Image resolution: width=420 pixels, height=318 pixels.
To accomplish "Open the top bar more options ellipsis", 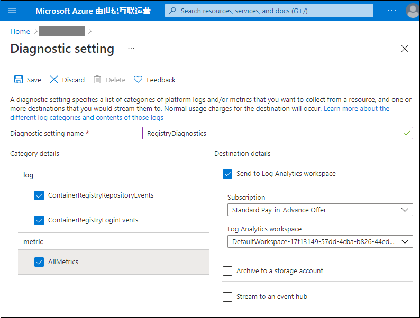I will 392,11.
